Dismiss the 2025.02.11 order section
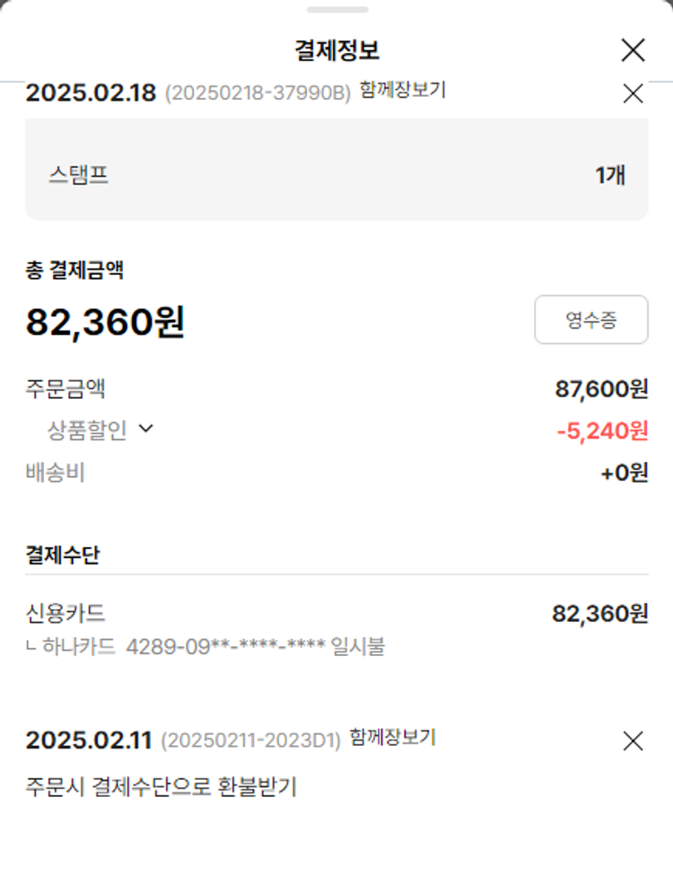This screenshot has height=894, width=673. tap(633, 741)
